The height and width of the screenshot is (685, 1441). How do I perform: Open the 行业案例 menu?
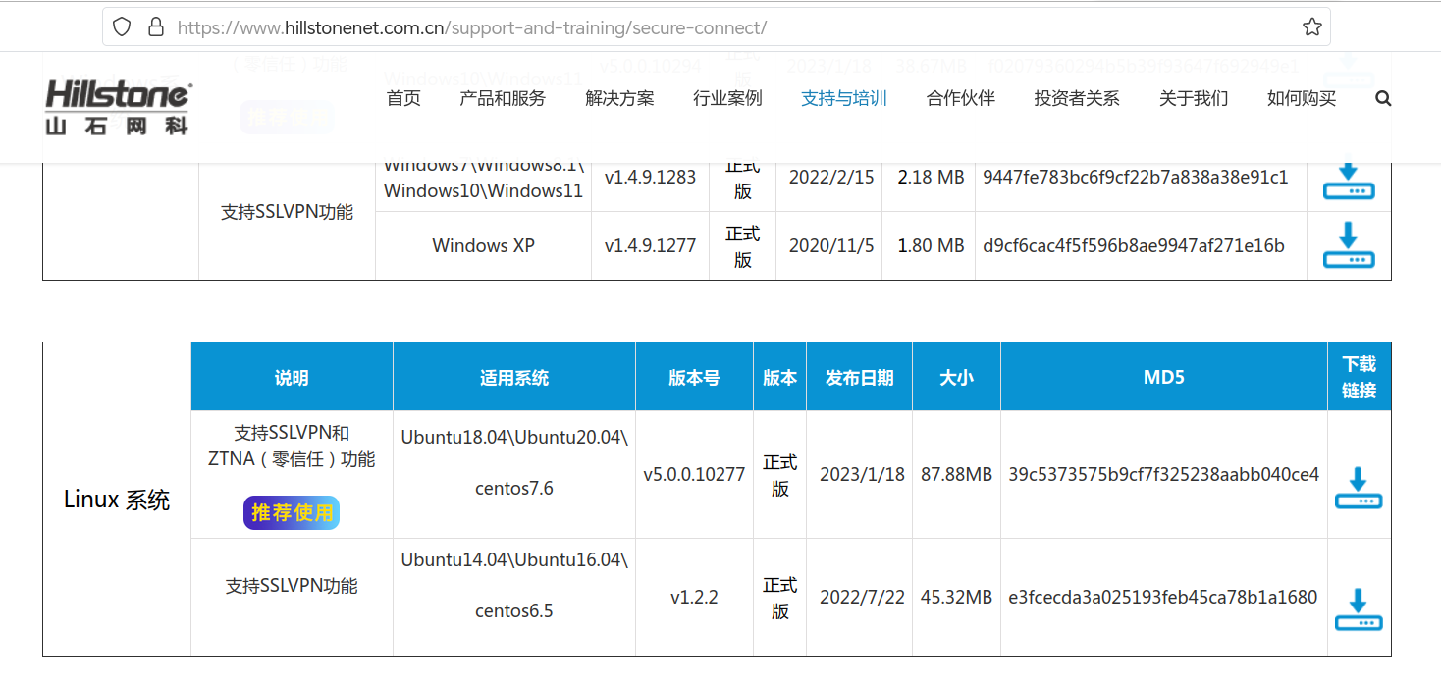(727, 98)
